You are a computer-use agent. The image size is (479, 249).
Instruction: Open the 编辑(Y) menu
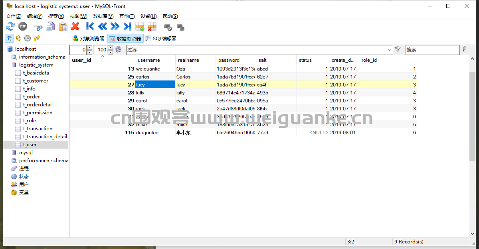click(x=35, y=16)
